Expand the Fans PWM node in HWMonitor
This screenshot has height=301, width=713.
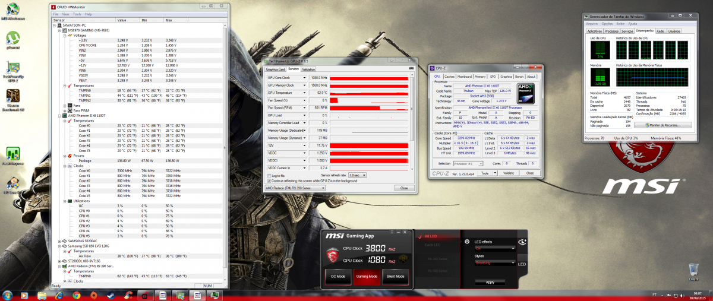pos(65,110)
